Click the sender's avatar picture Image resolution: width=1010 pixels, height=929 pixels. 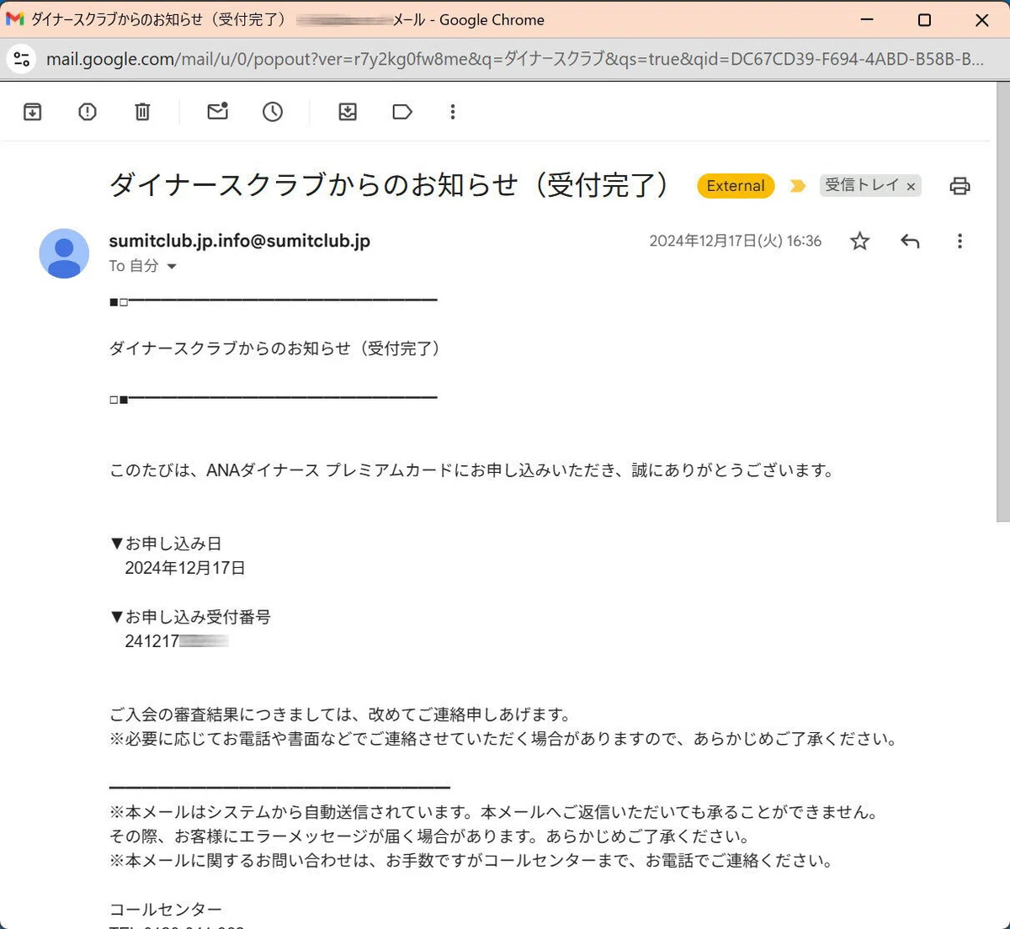coord(64,253)
